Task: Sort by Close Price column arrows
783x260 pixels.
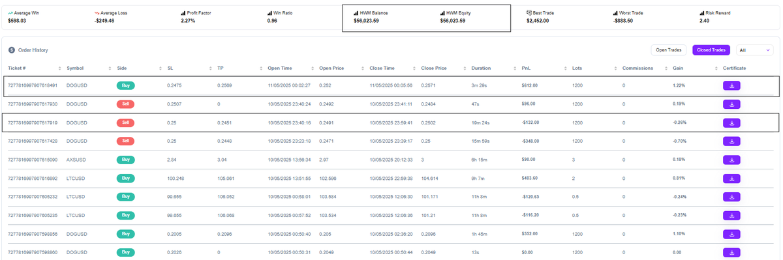Action: [x=465, y=68]
